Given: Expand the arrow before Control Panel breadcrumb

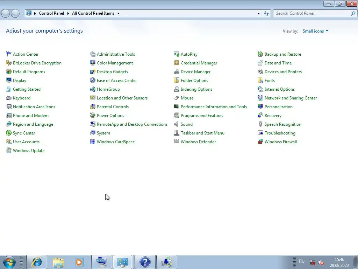Looking at the screenshot, I should pos(35,14).
